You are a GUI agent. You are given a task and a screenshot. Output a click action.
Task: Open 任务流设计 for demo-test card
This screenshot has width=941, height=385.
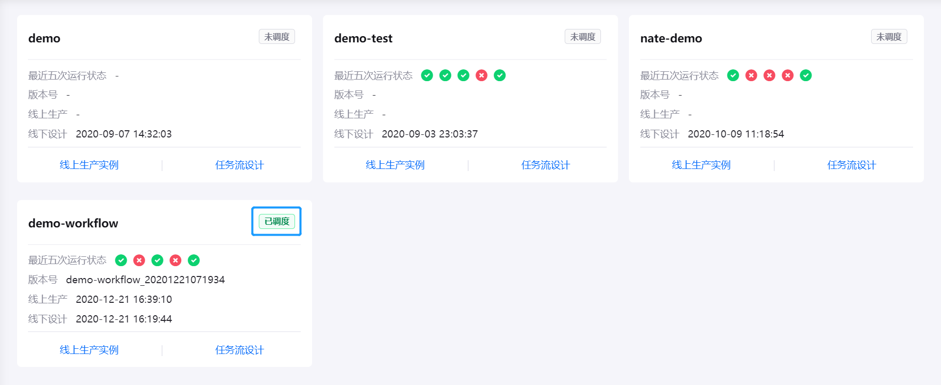pyautogui.click(x=546, y=165)
